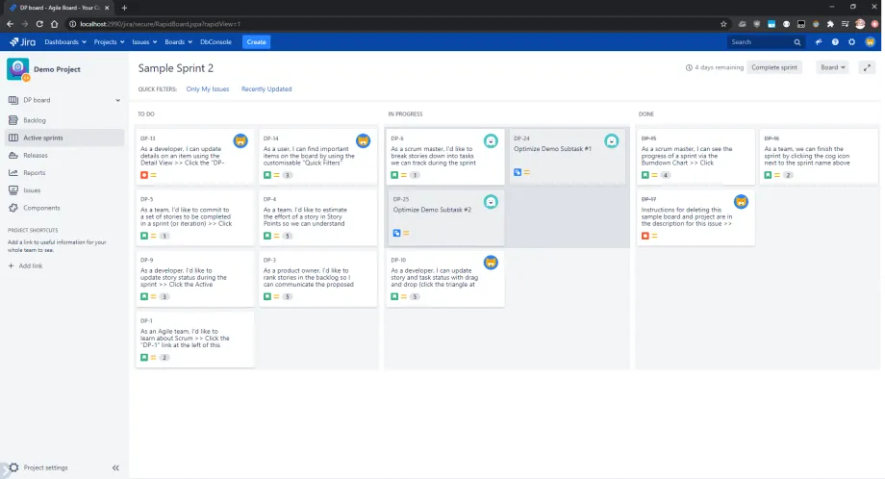Image resolution: width=885 pixels, height=479 pixels.
Task: Click the assignee avatar on DP-24 card
Action: 612,140
